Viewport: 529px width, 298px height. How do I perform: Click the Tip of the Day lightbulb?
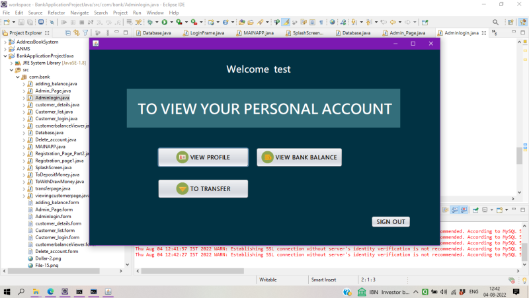tap(524, 280)
